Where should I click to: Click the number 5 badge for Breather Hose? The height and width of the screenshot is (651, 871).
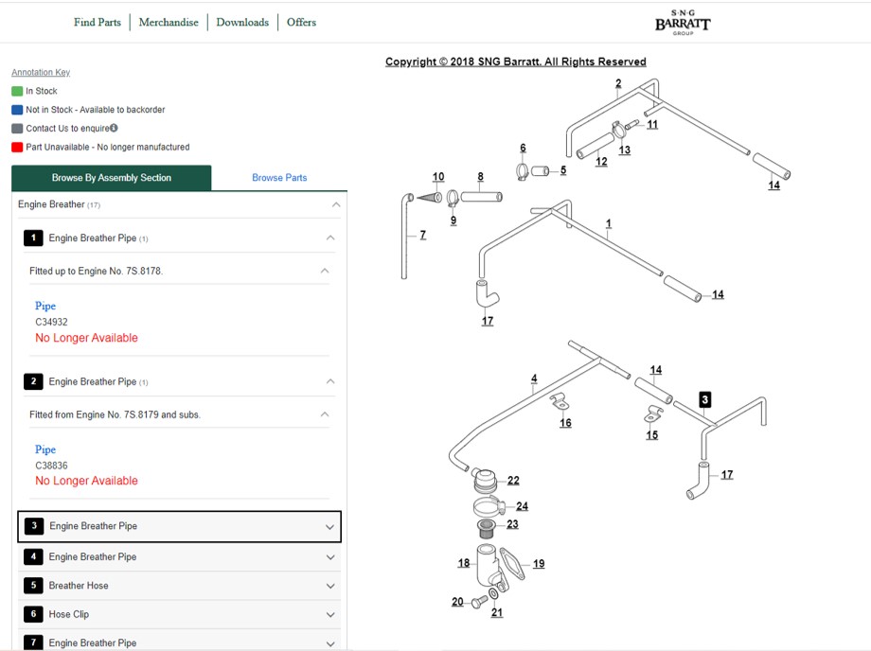coord(33,585)
